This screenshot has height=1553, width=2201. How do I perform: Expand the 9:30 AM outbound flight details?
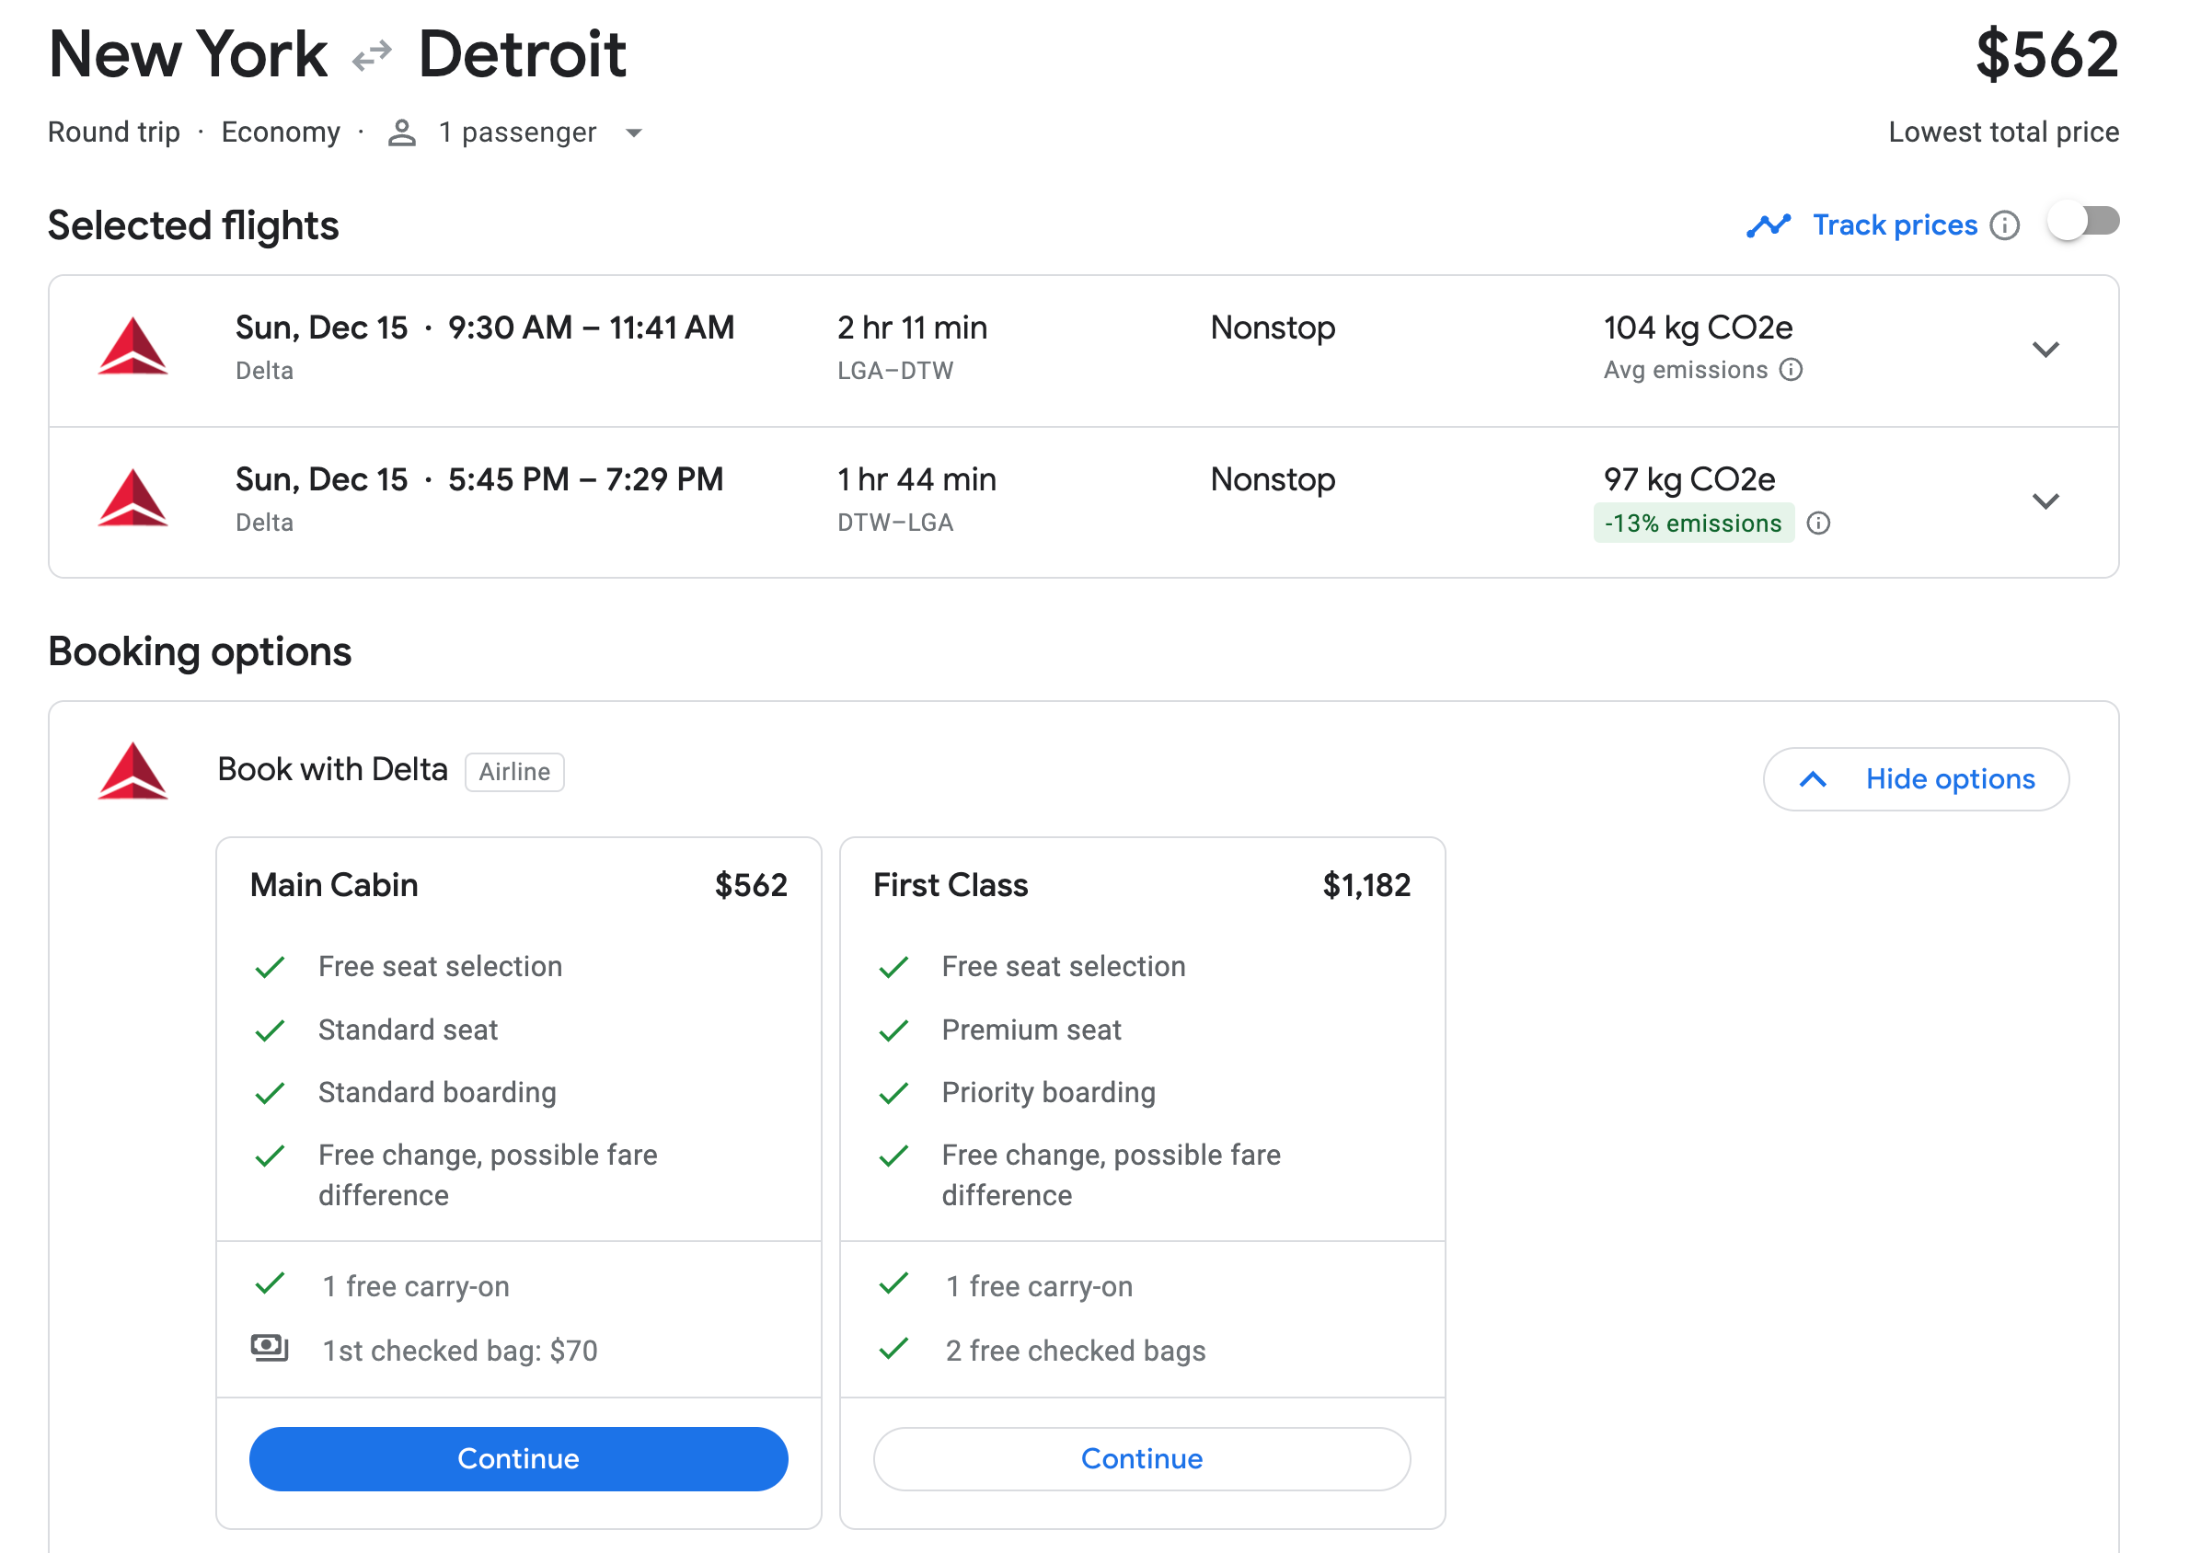coord(2045,350)
